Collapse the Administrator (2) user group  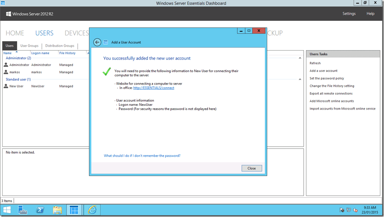pos(300,58)
